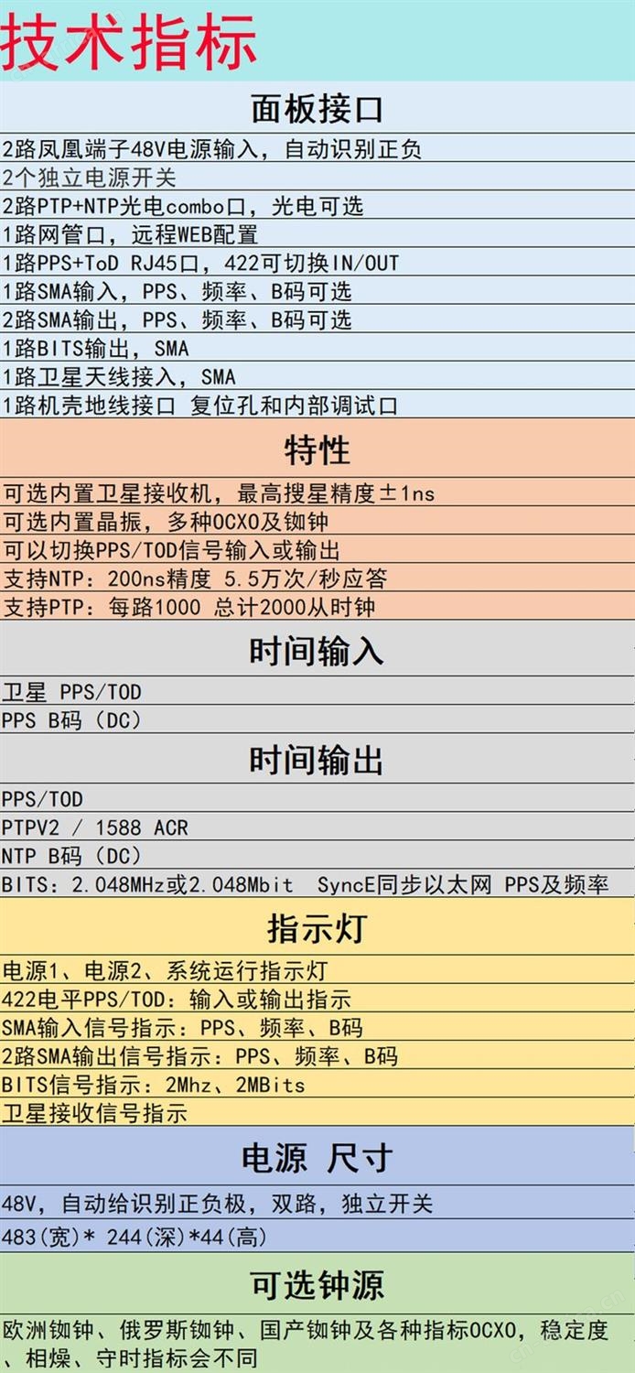Click the BITS 2.048MHz SyncE row
635x1373 pixels.
(305, 884)
